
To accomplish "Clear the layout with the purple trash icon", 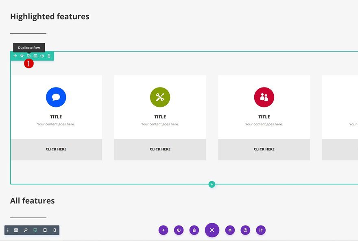I will (x=194, y=230).
